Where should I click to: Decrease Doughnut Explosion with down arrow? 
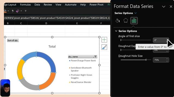[x=167, y=51]
